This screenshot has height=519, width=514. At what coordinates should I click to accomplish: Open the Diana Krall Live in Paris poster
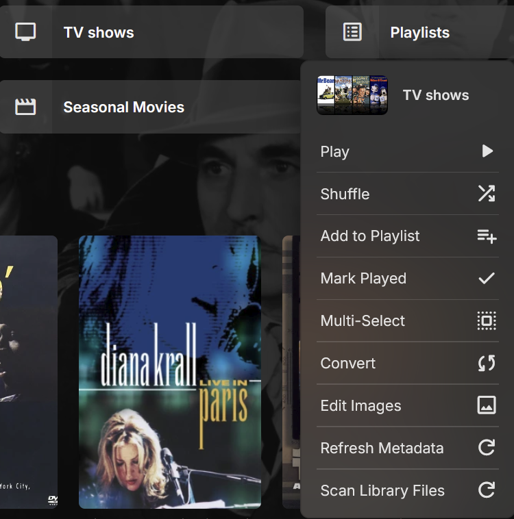pos(170,372)
